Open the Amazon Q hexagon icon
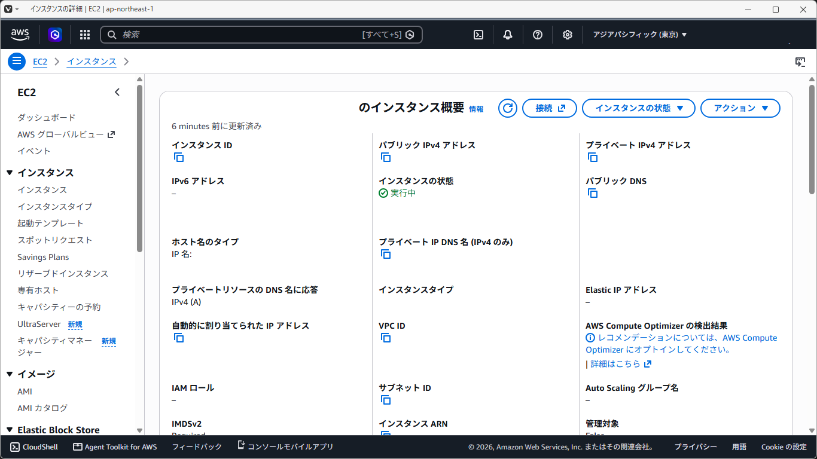817x459 pixels. click(x=56, y=35)
